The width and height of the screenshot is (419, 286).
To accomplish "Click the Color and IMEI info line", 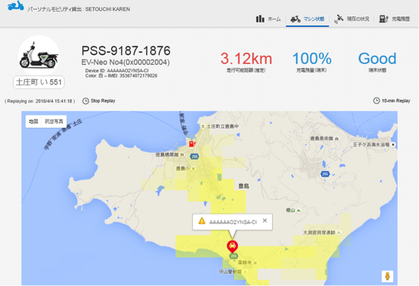I will (x=121, y=76).
